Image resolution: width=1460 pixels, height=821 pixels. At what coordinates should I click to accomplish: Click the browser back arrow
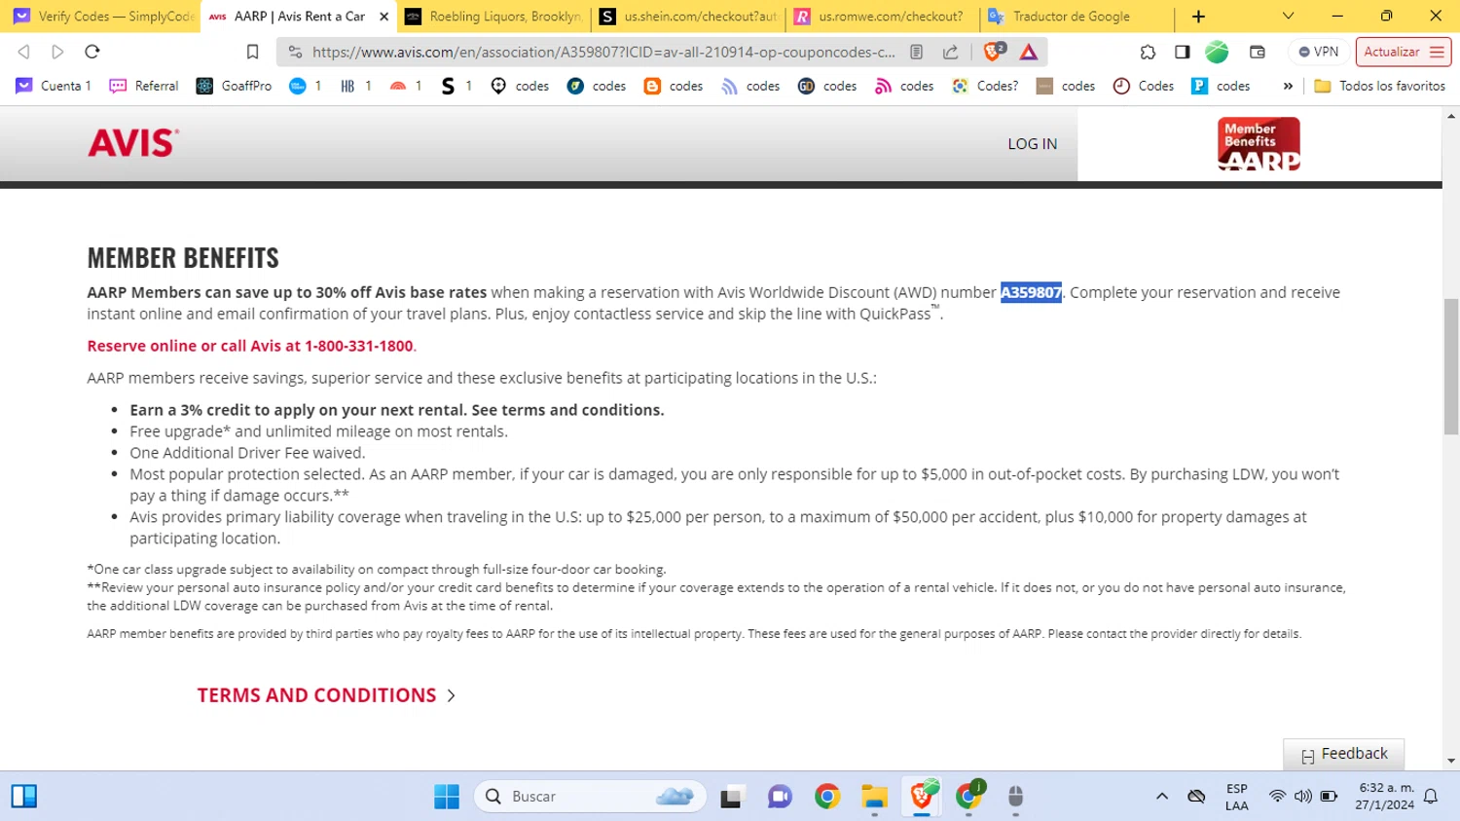click(x=24, y=52)
